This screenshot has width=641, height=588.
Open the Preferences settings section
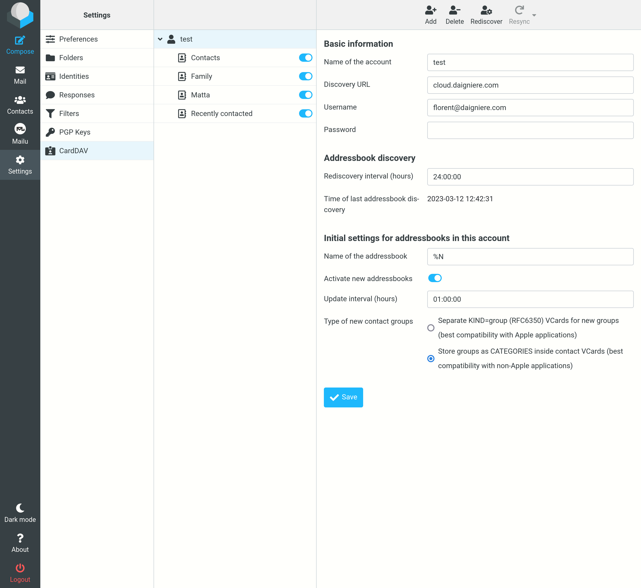pos(78,39)
